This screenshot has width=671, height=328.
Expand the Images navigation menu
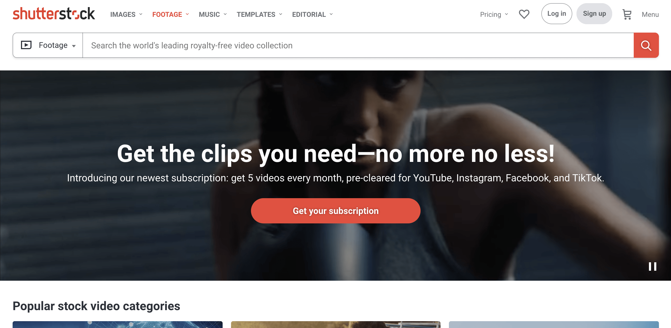tap(126, 14)
